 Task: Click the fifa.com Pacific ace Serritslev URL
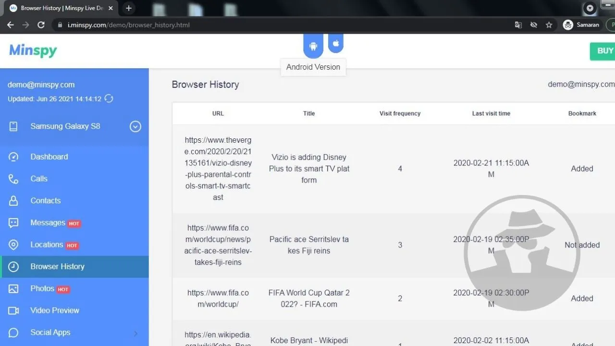coord(218,245)
